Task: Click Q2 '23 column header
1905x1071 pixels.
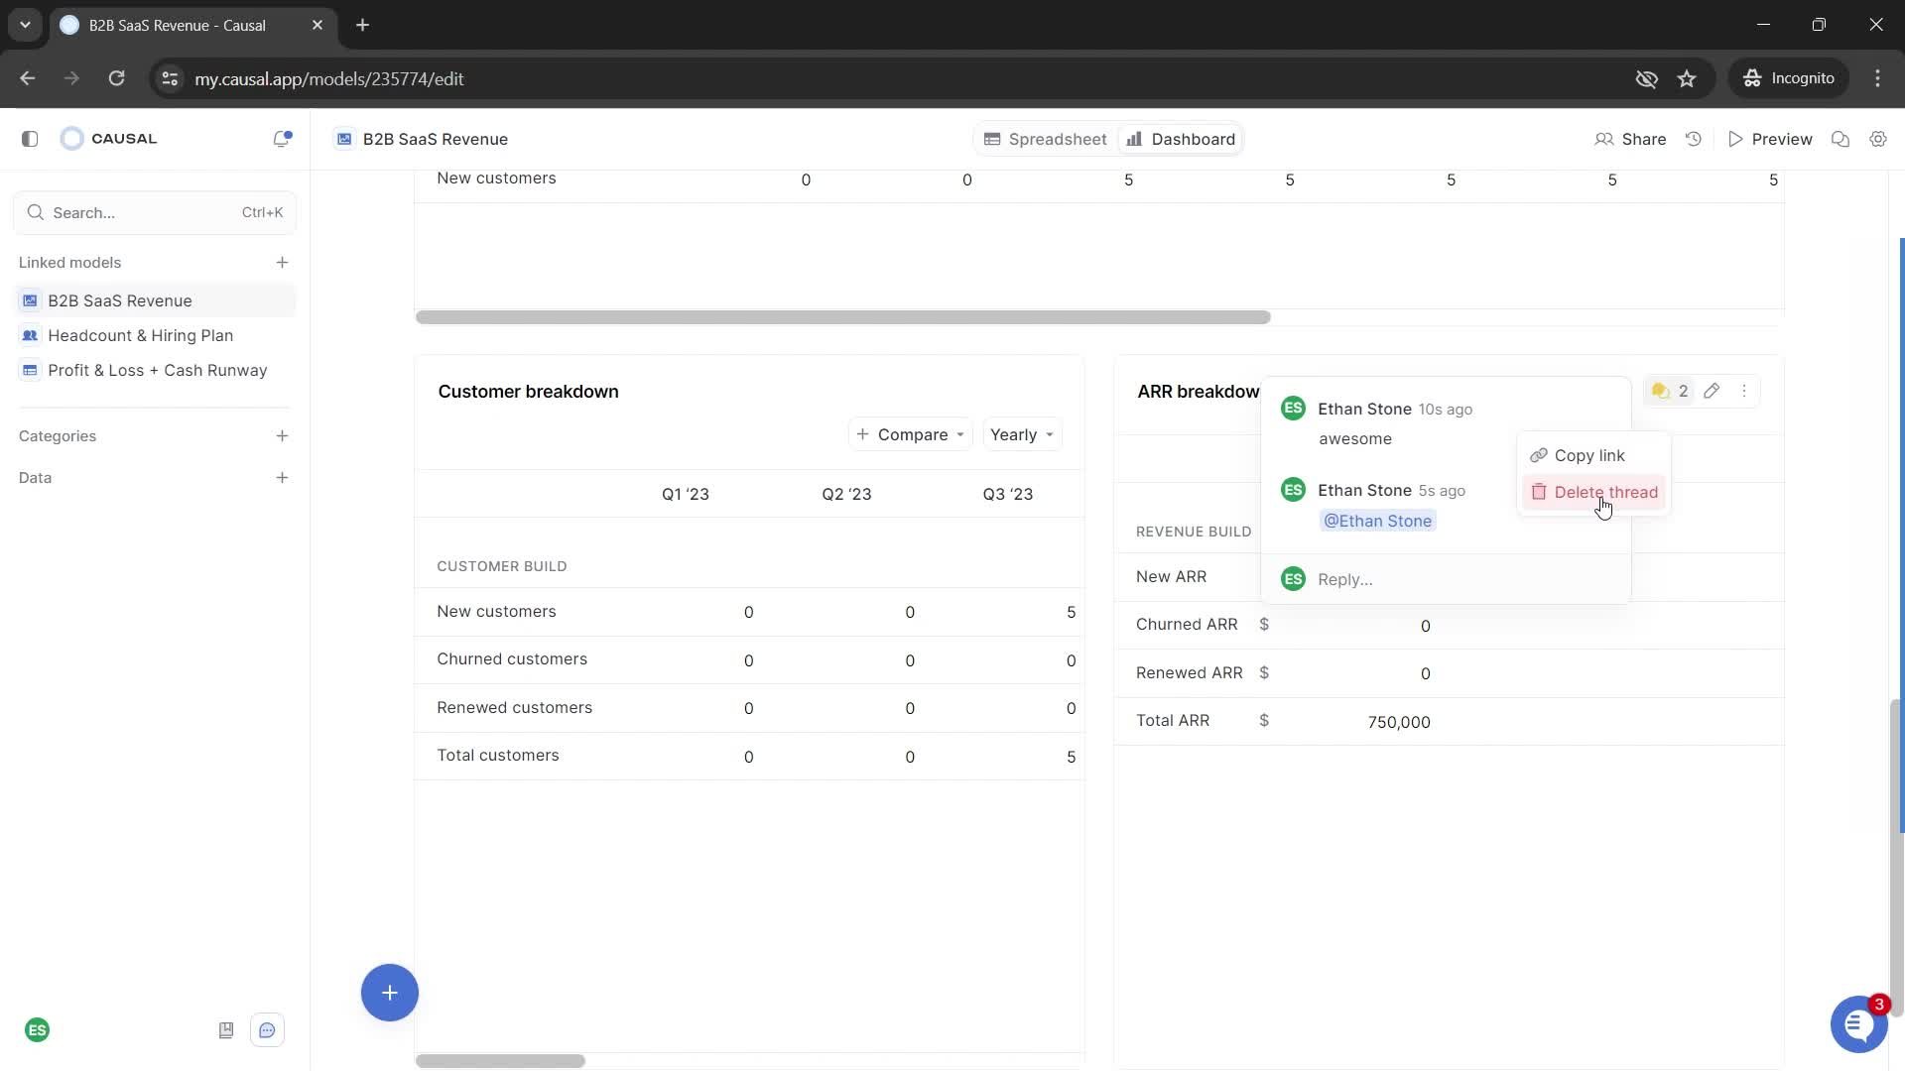Action: click(846, 494)
